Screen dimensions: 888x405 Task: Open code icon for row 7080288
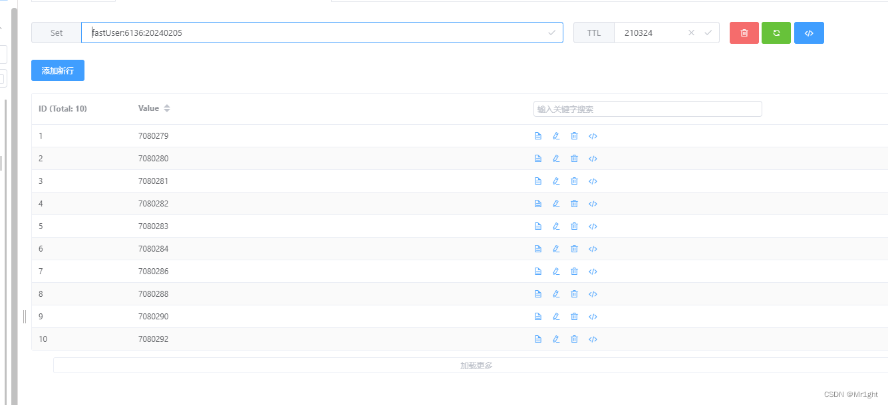point(593,294)
